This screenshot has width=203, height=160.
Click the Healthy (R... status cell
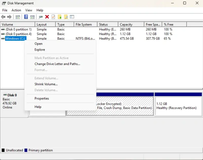[108, 34]
